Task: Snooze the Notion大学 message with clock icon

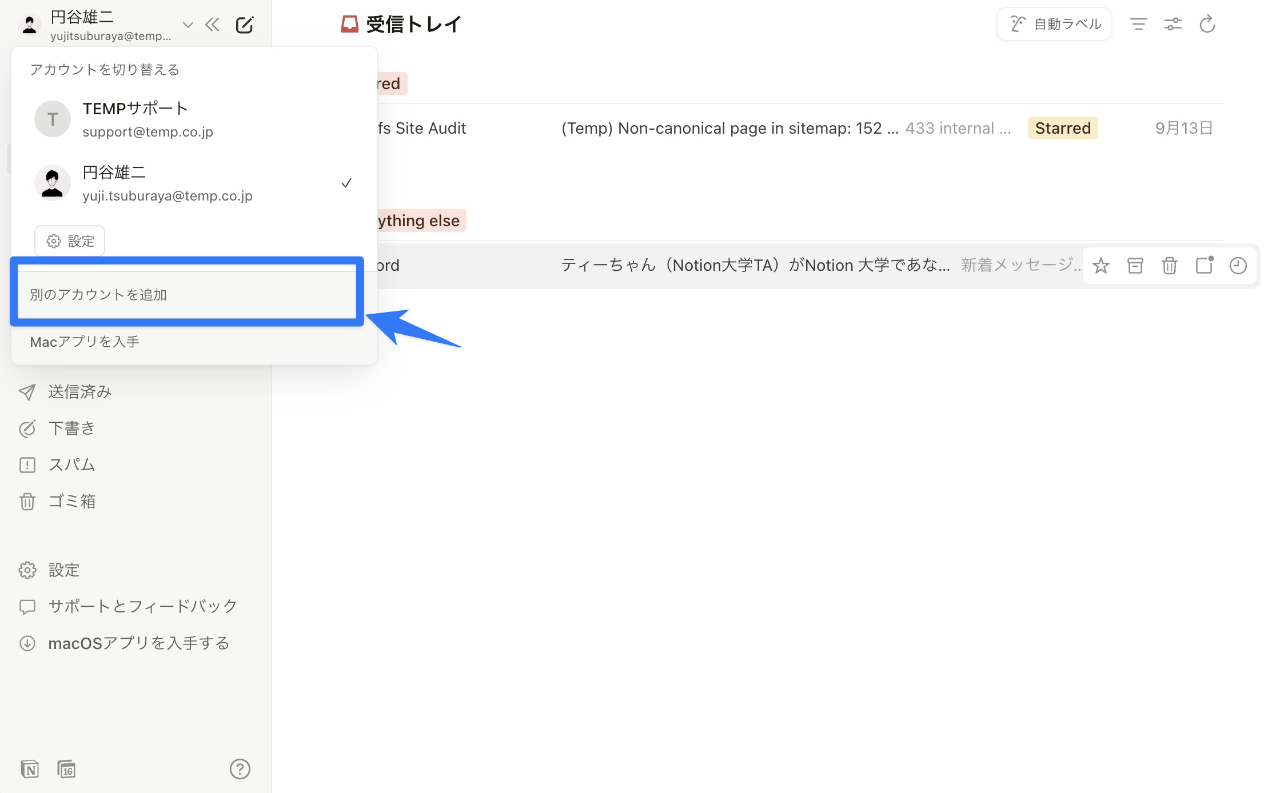Action: (1238, 266)
